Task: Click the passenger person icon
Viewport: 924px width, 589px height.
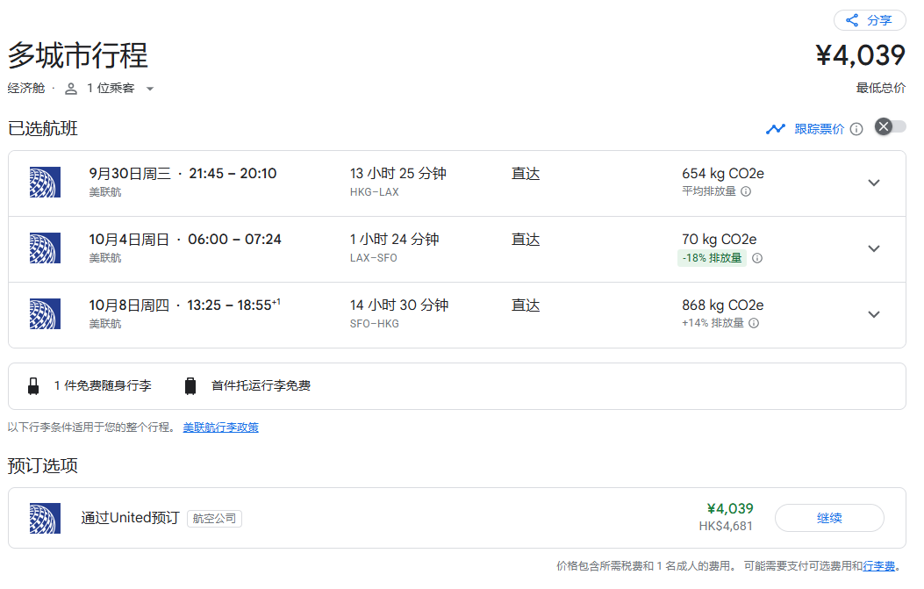Action: click(71, 89)
